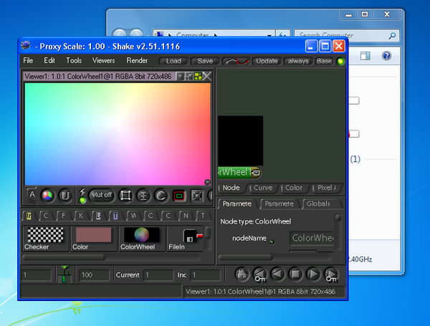The height and width of the screenshot is (326, 430).
Task: Click the home button in playback controls
Action: click(242, 274)
